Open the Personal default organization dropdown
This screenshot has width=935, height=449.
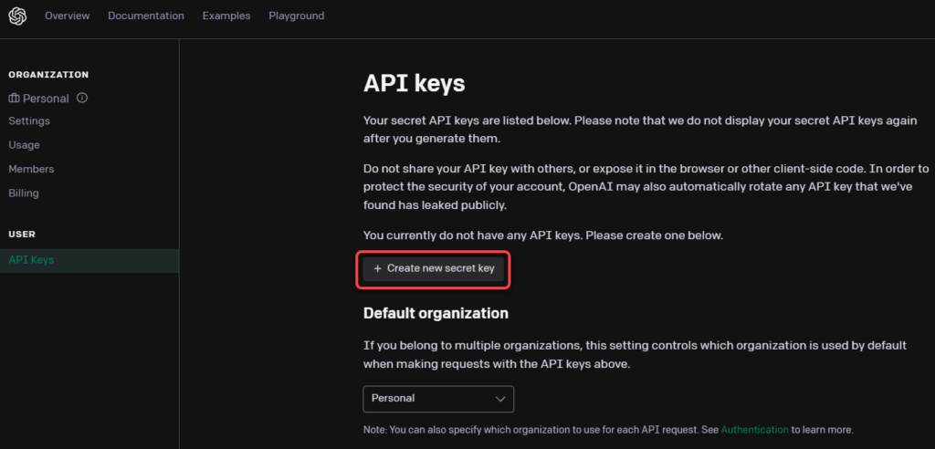pos(438,399)
